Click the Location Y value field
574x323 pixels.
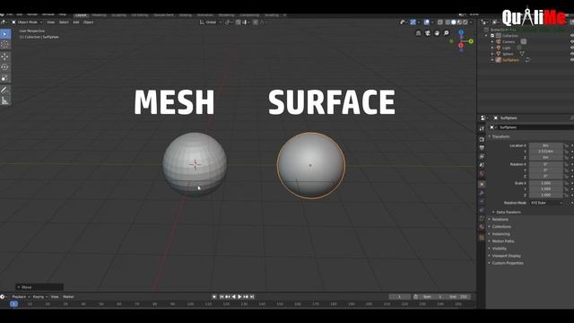546,152
